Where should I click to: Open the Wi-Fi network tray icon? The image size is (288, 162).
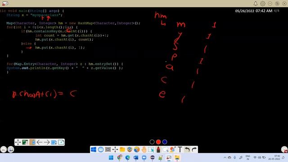coord(255,157)
